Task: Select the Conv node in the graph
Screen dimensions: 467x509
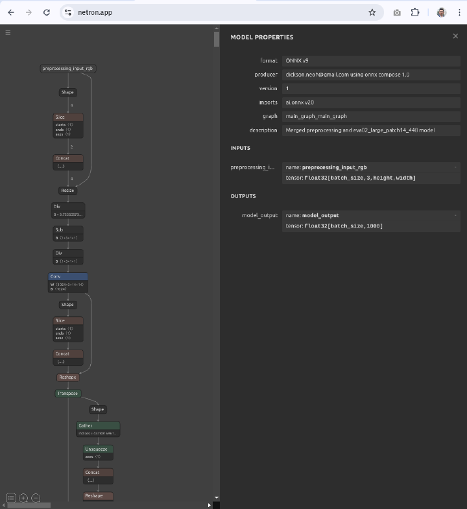Action: [68, 277]
